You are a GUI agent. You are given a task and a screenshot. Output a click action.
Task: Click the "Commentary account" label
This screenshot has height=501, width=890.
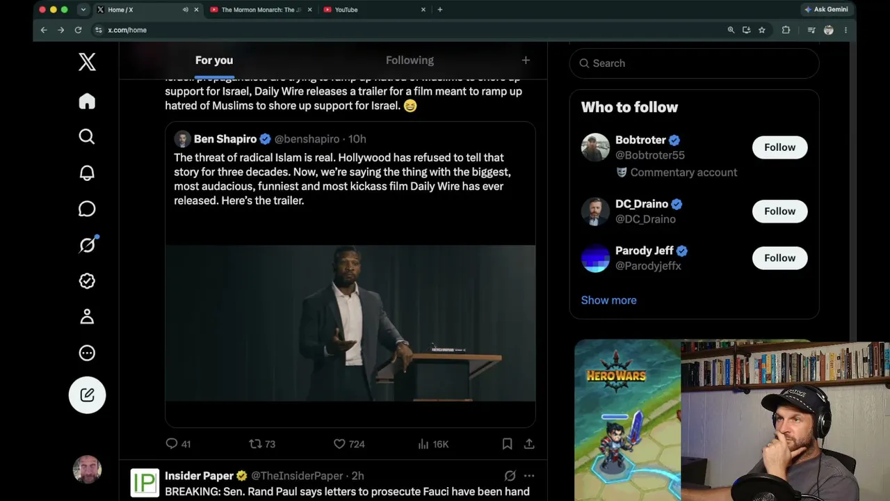683,173
